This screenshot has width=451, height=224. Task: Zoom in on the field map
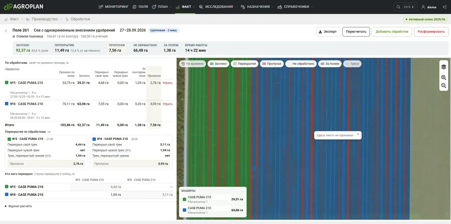click(x=444, y=77)
